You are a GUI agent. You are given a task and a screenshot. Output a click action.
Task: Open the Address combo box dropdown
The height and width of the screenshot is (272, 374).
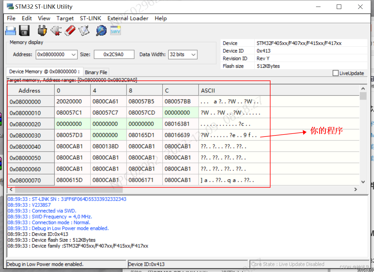click(74, 55)
